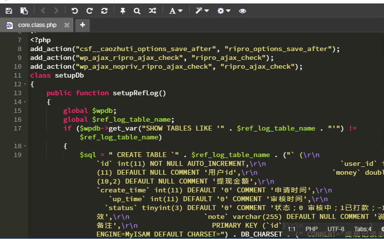384x239 pixels.
Task: Click the "setupDb" class name on line 11
Action: click(69, 75)
